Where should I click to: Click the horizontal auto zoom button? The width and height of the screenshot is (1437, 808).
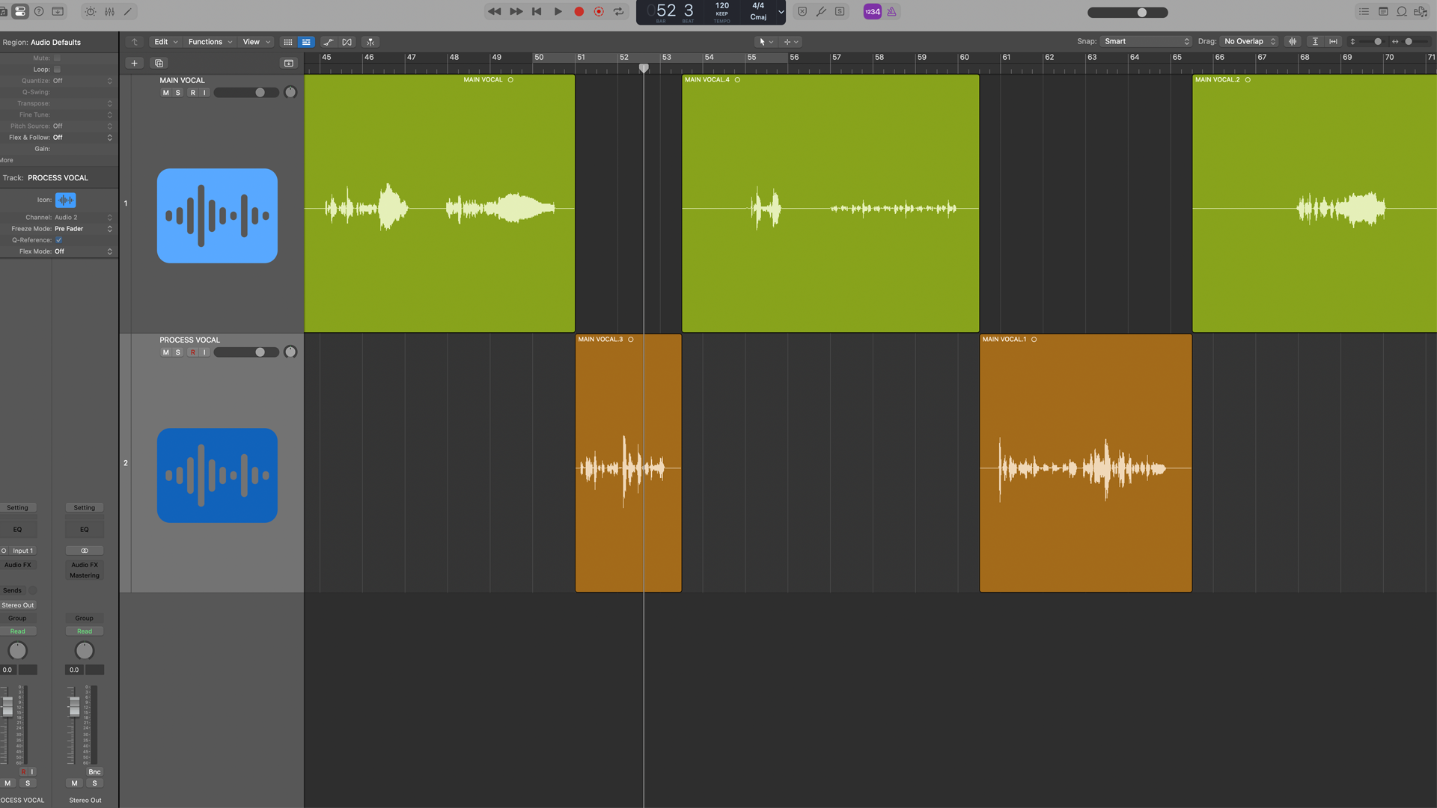pos(1333,41)
